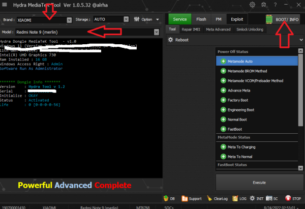Click the SOCs status bar entry
Viewport: 305px width, 209px height.
coord(169,207)
